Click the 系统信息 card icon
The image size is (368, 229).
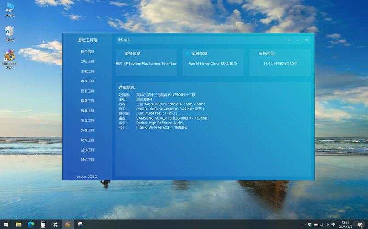[x=187, y=54]
